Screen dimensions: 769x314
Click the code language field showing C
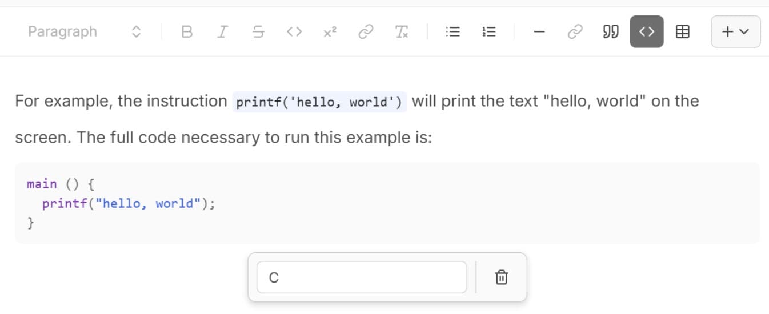click(362, 277)
